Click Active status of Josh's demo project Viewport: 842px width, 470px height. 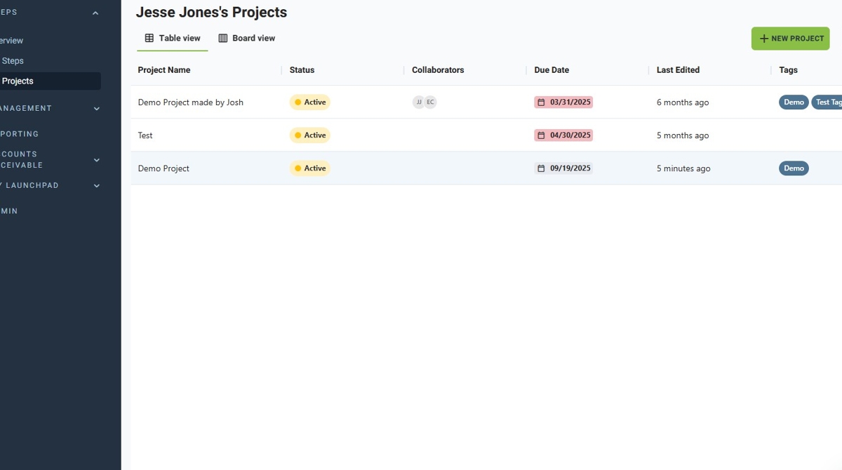pyautogui.click(x=310, y=102)
